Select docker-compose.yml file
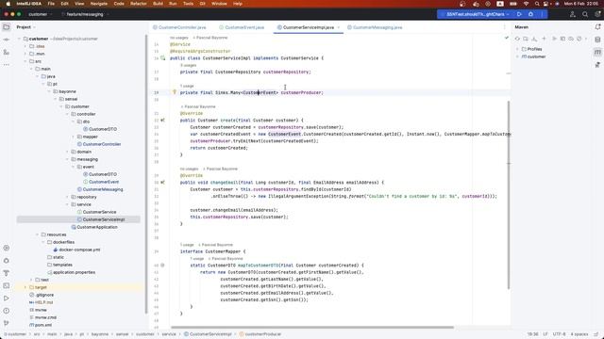604x339 pixels. click(79, 250)
